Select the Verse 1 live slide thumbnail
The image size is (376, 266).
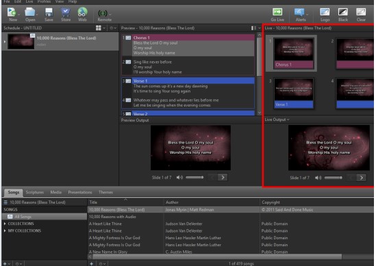[x=294, y=93]
